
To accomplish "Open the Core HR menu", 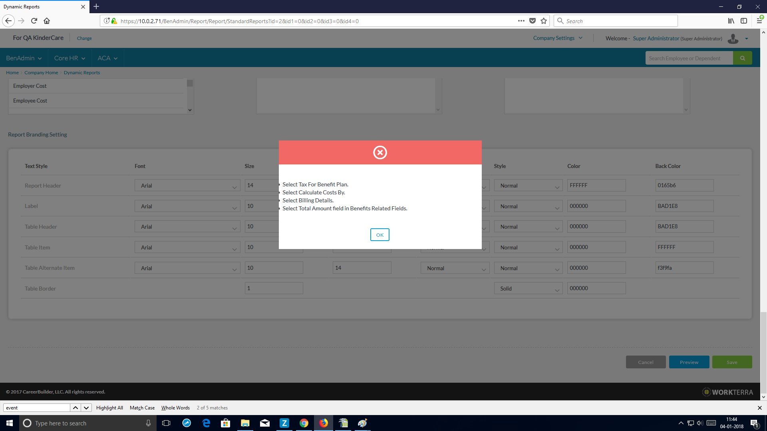I will [x=70, y=58].
